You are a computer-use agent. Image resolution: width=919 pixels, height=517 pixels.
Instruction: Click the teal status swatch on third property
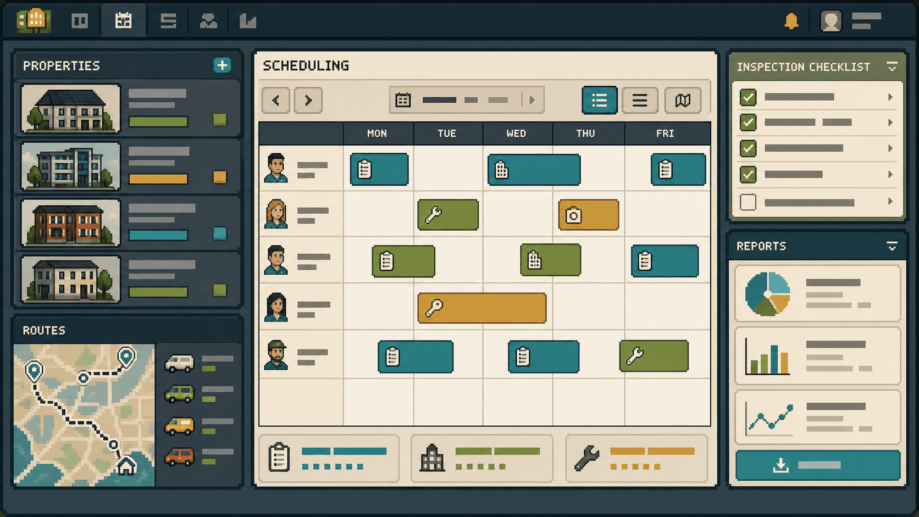click(220, 234)
